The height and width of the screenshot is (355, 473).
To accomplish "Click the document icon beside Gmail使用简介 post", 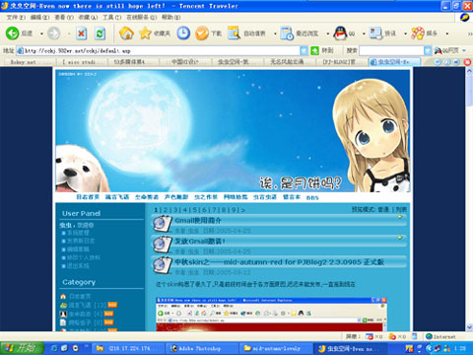I will pyautogui.click(x=163, y=224).
